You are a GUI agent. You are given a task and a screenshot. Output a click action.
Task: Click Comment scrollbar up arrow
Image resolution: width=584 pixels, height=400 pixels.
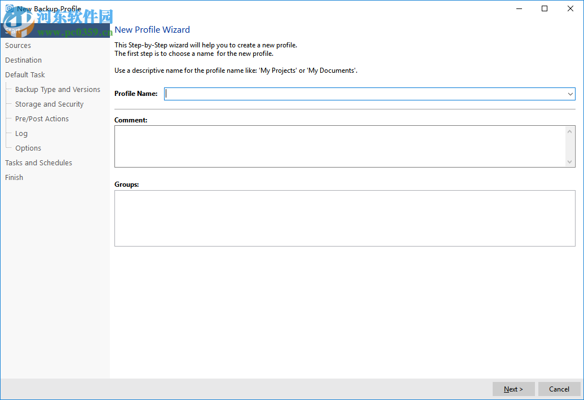570,131
